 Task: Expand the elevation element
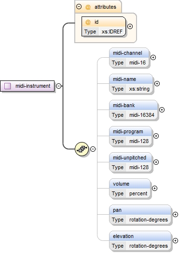[175, 240]
